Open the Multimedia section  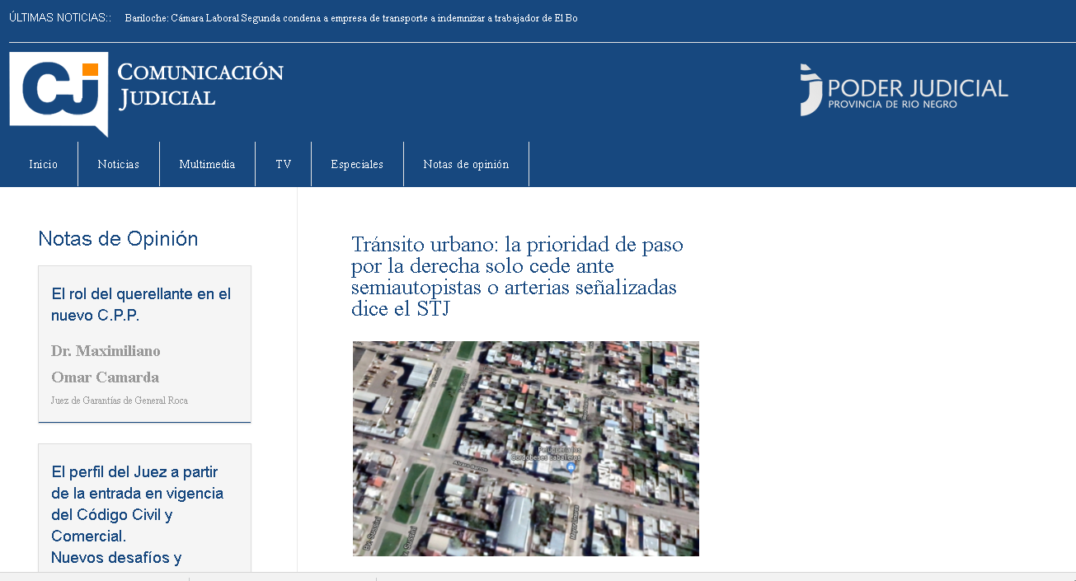click(x=207, y=163)
